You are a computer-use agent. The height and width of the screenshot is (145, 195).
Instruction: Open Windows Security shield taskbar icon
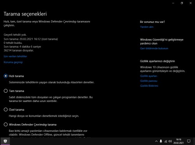pyautogui.click(x=5, y=141)
